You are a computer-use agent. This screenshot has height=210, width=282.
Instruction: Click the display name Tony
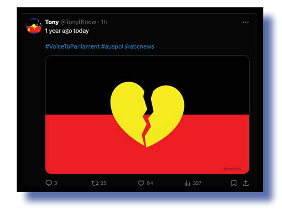[52, 22]
